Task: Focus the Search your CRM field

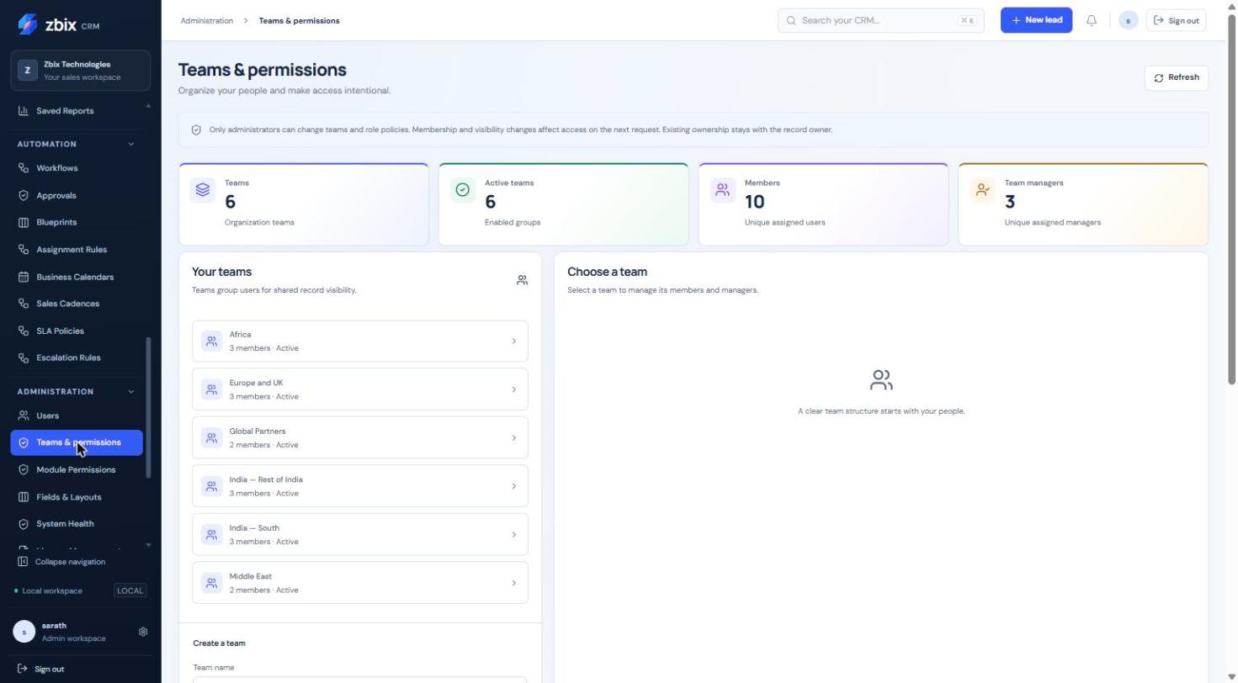Action: 881,20
